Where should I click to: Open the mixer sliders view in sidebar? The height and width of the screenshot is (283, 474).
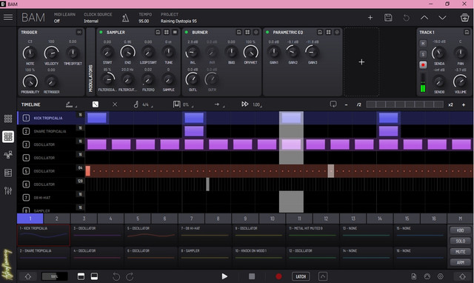click(8, 191)
